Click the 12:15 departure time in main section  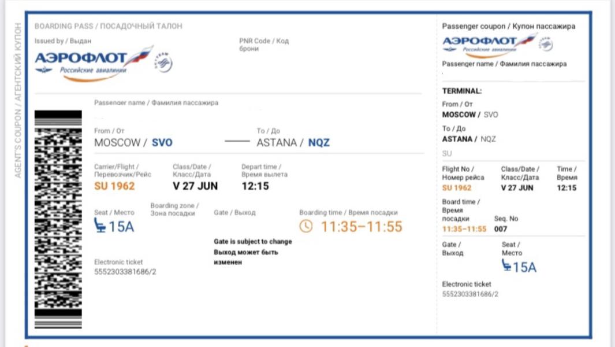255,186
